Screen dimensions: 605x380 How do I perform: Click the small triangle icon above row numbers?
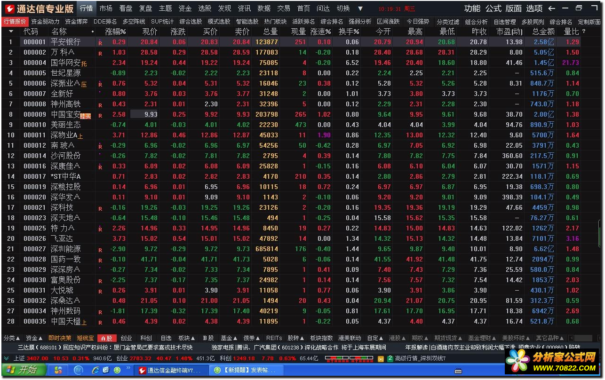pyautogui.click(x=11, y=32)
